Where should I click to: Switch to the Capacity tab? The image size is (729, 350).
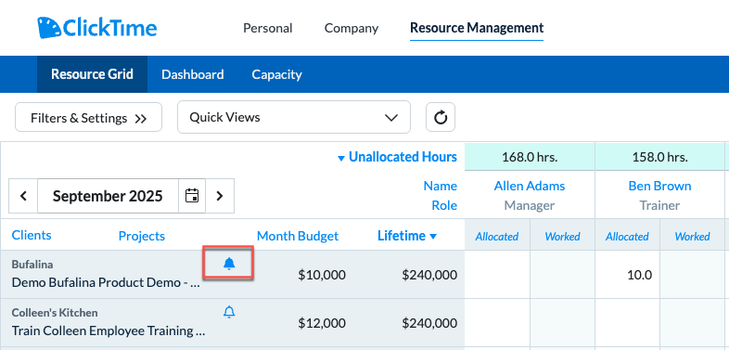(x=276, y=74)
